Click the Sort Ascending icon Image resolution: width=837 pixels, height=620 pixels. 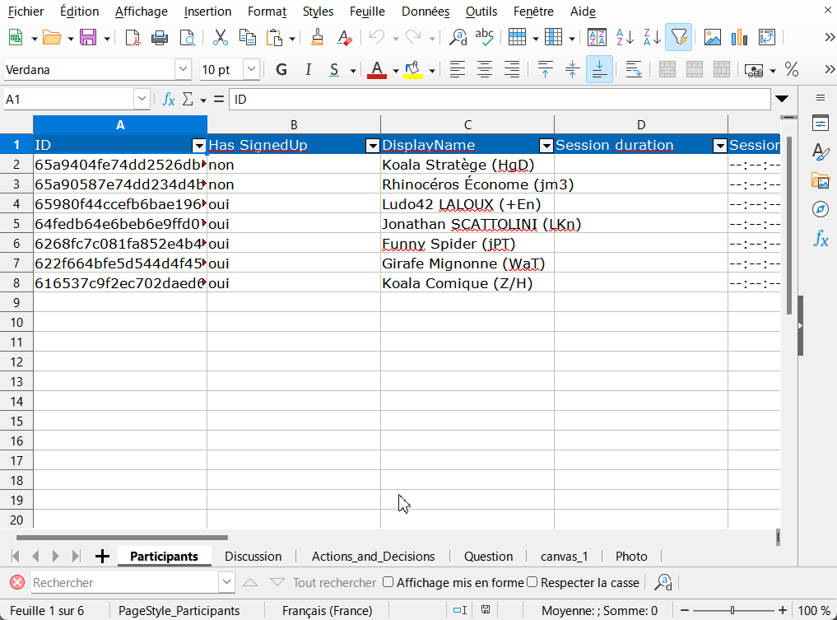pyautogui.click(x=625, y=37)
